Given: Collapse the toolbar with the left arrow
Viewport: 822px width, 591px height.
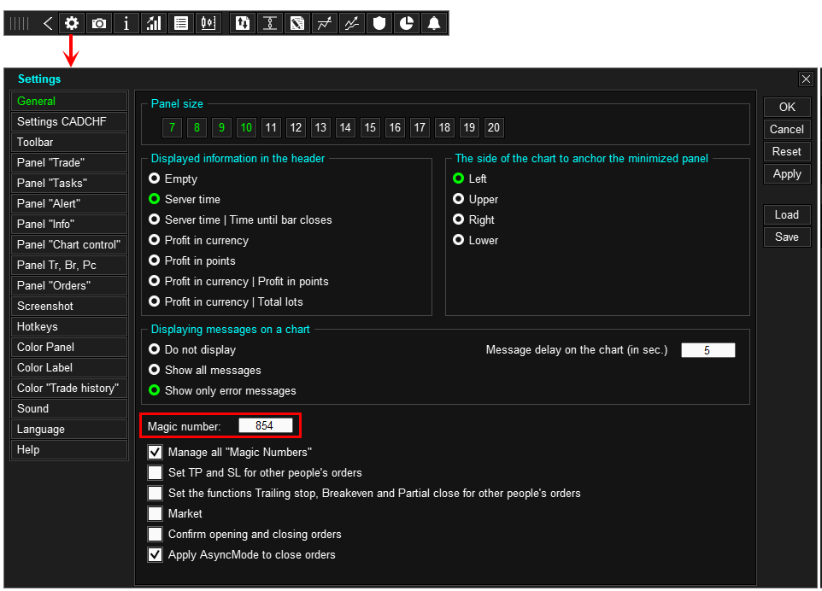Looking at the screenshot, I should [48, 23].
